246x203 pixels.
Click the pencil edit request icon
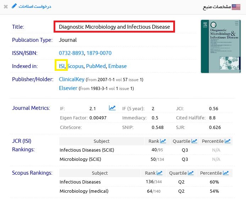click(14, 6)
